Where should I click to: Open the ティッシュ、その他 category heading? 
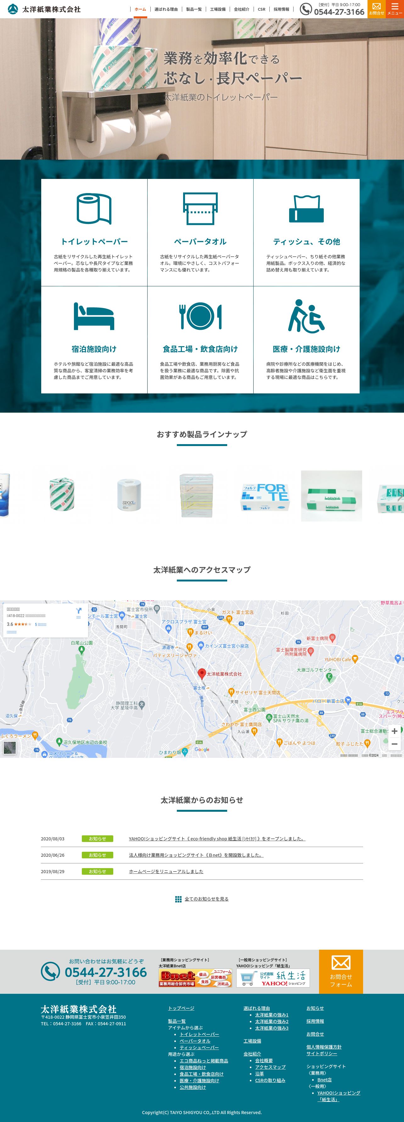[306, 242]
